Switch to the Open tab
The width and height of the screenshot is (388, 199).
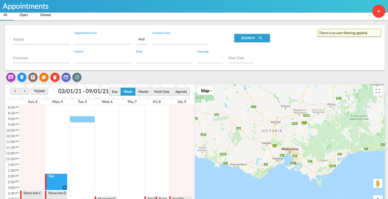click(24, 15)
